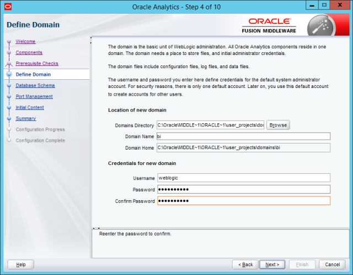Image resolution: width=353 pixels, height=275 pixels.
Task: Click the Summary step bullet icon
Action: [x=9, y=119]
